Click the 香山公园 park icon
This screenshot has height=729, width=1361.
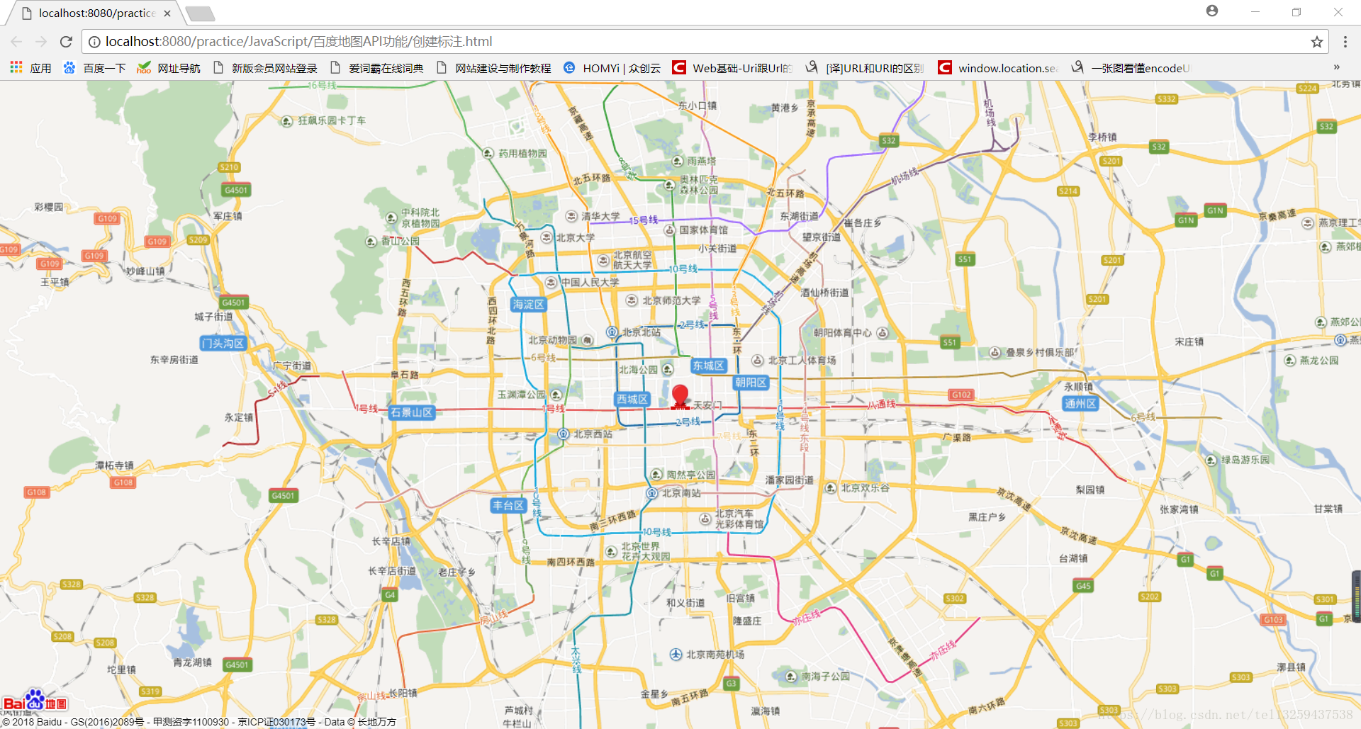[371, 242]
